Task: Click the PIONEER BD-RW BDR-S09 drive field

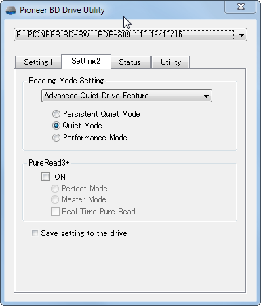Action: 130,35
